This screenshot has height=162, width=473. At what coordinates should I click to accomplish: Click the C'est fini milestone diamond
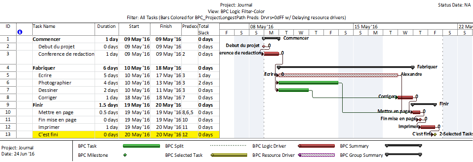pyautogui.click(x=435, y=134)
